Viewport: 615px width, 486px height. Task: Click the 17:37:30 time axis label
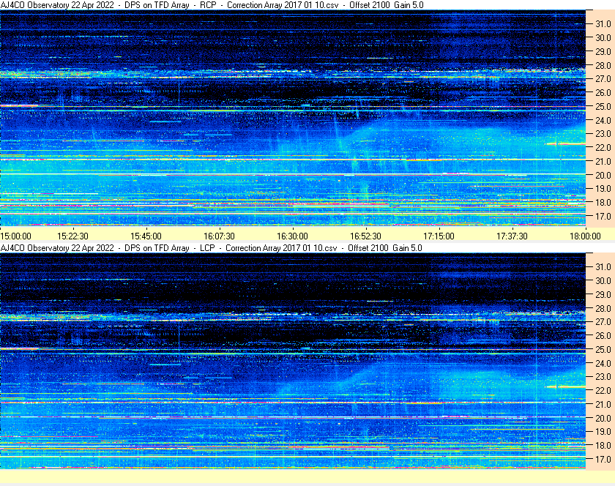[x=512, y=236]
